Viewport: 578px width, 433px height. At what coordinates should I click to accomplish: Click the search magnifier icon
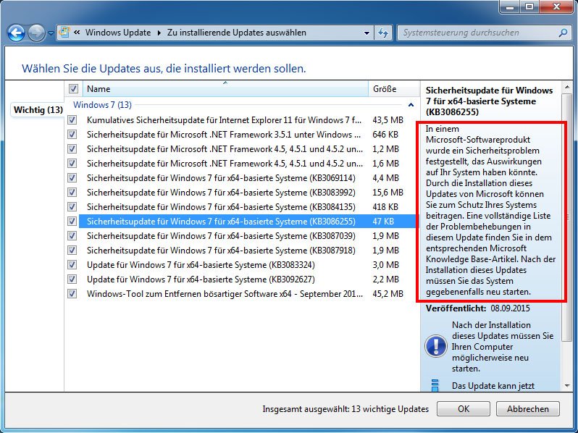[562, 33]
